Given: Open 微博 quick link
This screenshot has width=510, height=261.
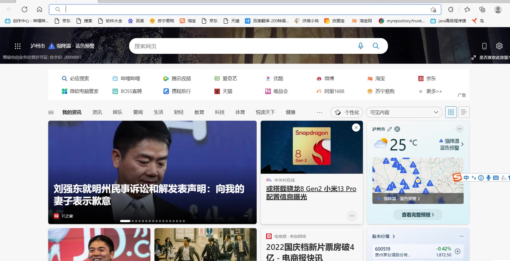Looking at the screenshot, I should coord(325,79).
